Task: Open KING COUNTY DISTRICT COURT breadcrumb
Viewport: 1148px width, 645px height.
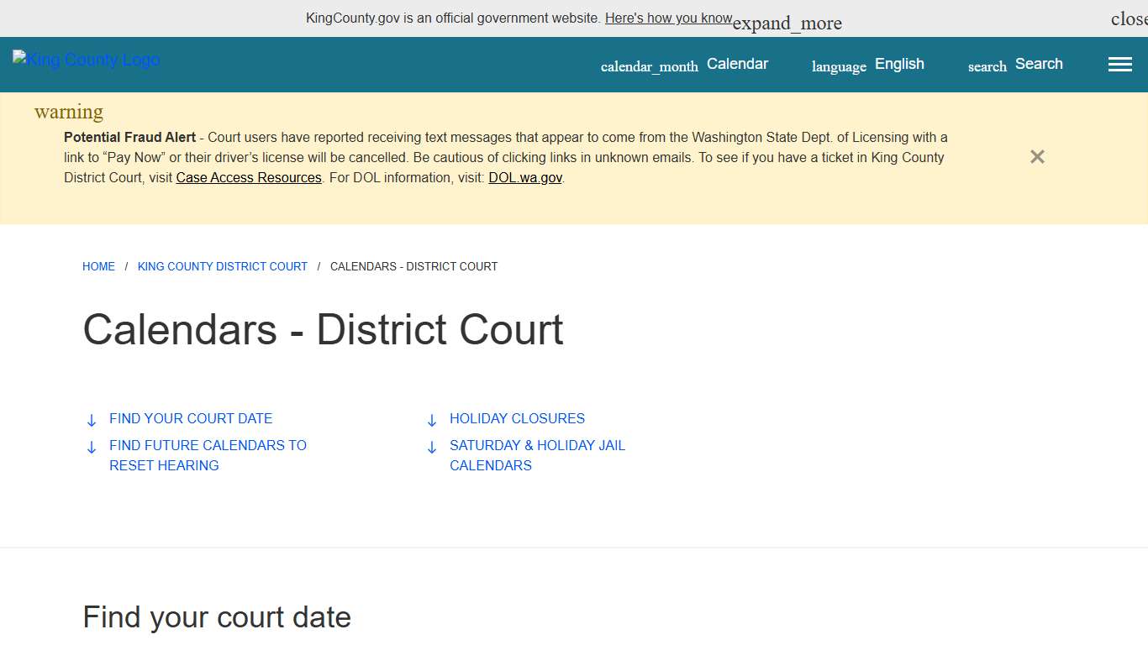Action: click(x=222, y=266)
